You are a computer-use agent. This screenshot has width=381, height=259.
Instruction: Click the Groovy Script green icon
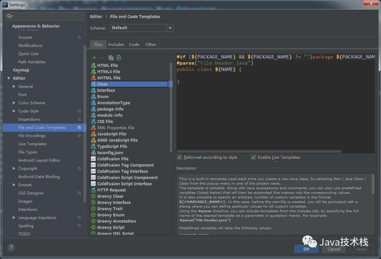(93, 227)
